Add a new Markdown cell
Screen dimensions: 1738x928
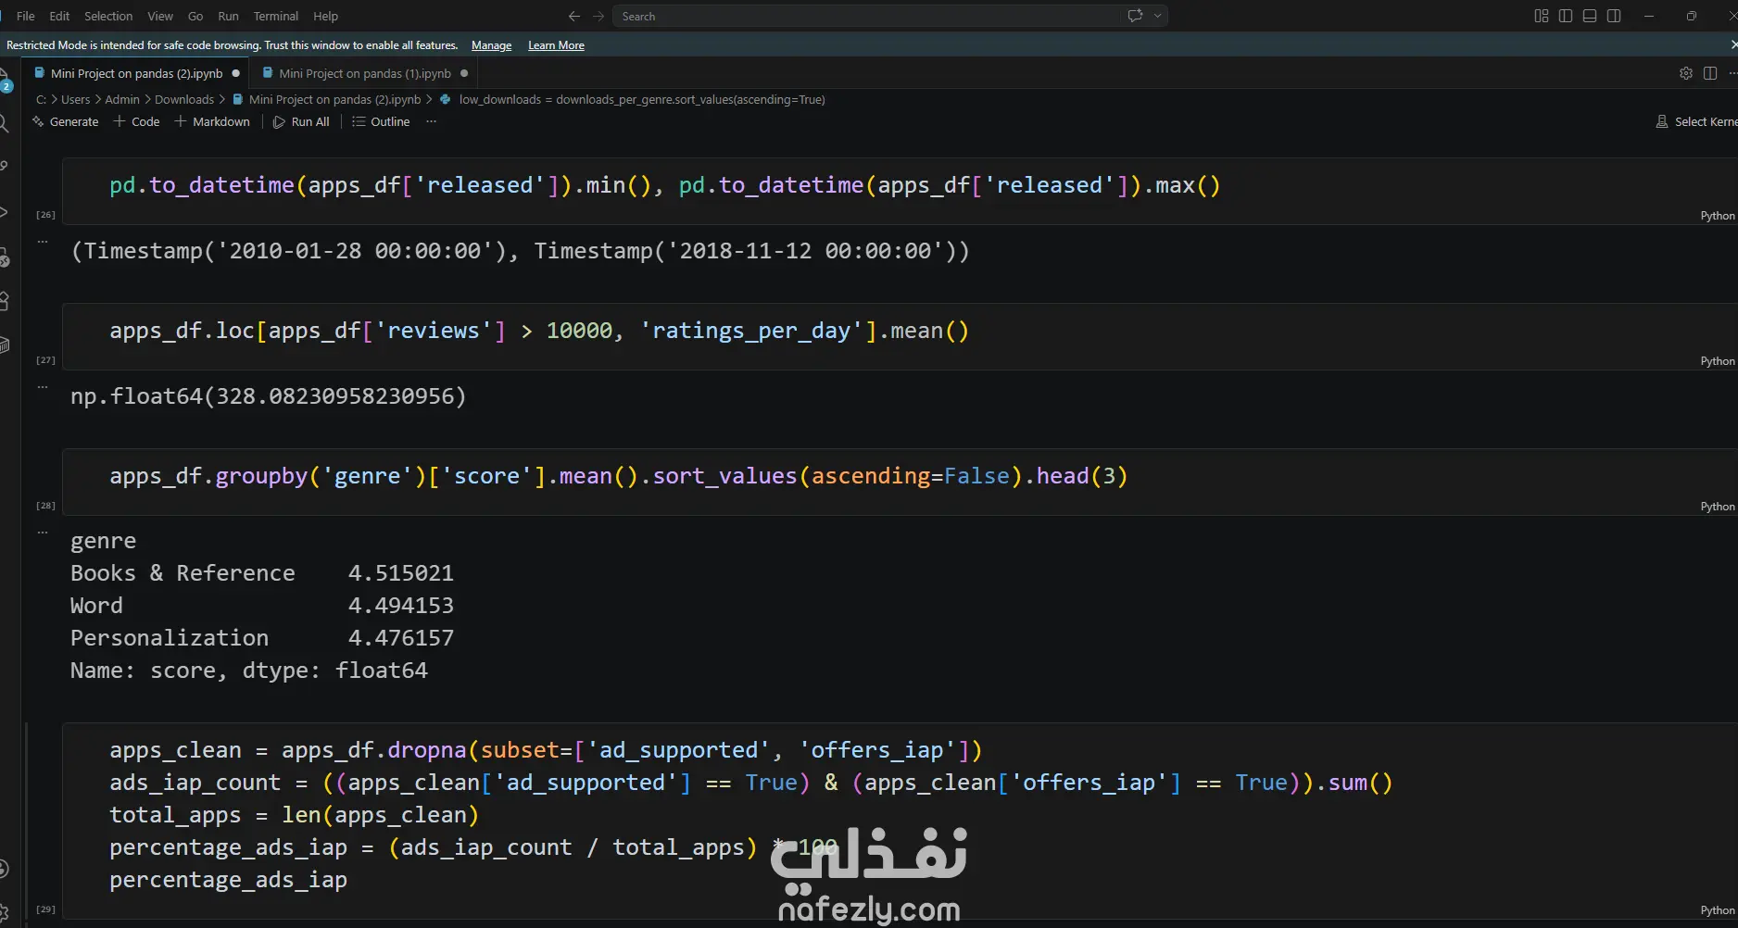click(x=212, y=121)
